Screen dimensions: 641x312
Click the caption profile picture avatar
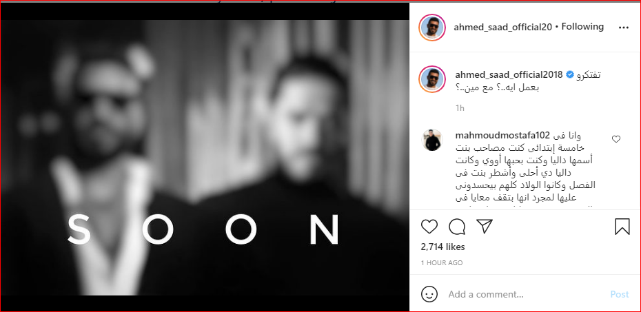(432, 79)
